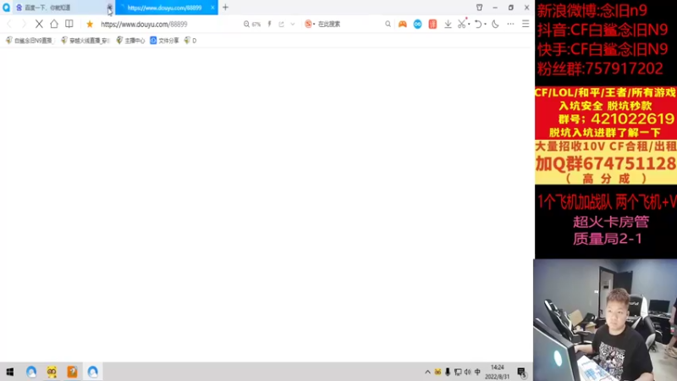The width and height of the screenshot is (677, 381).
Task: Open the 白鲨念旧N9直播 bookmark
Action: click(x=29, y=40)
